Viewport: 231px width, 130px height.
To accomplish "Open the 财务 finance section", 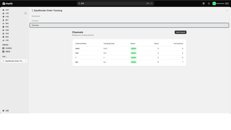I will [7, 37].
